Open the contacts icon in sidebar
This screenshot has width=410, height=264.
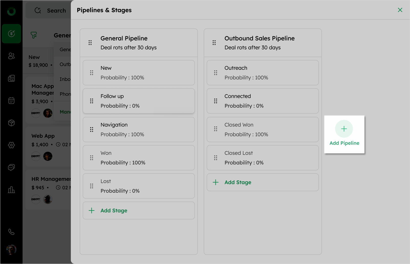point(11,56)
